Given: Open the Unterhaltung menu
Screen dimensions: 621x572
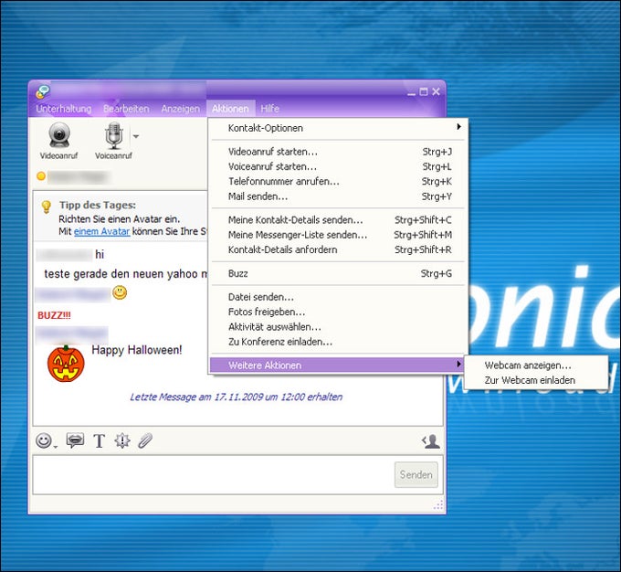Looking at the screenshot, I should tap(64, 109).
